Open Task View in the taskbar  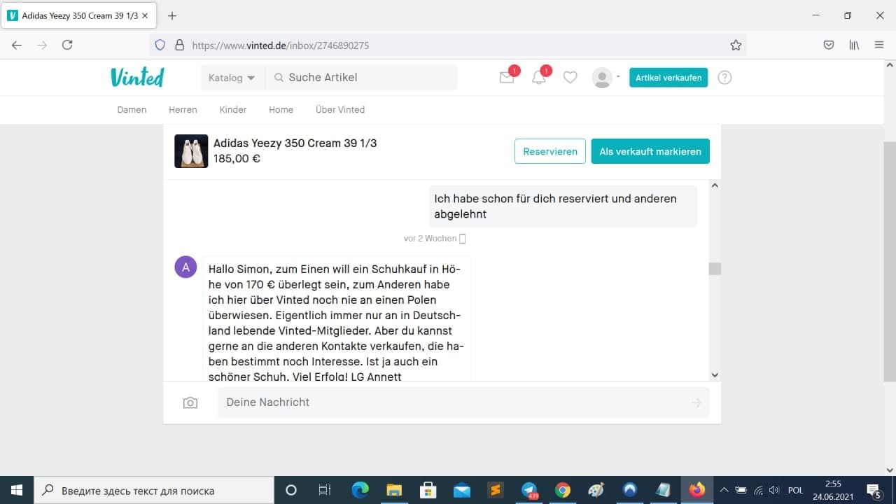(x=325, y=490)
